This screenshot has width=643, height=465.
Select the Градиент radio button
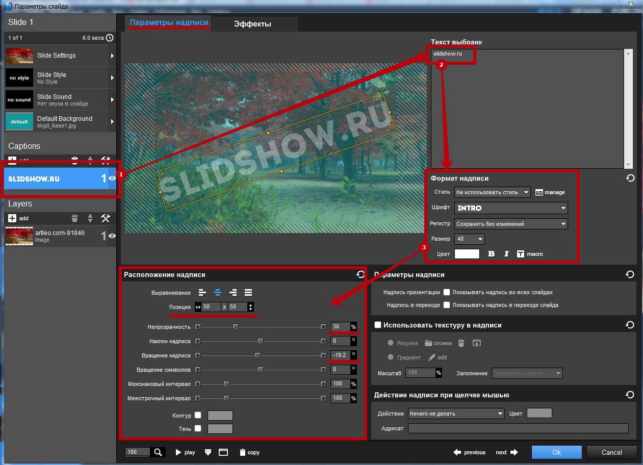point(391,357)
